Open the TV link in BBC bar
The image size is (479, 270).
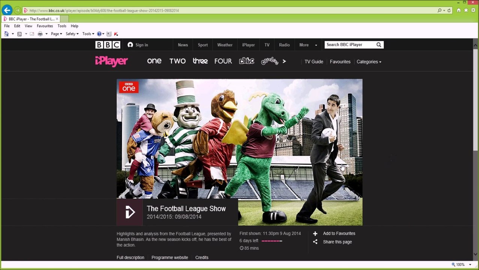click(267, 45)
